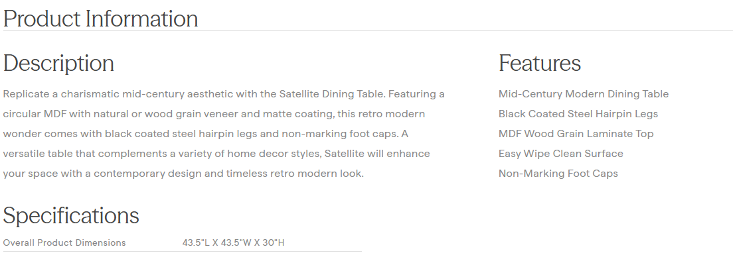The image size is (733, 267).
Task: Click "natural or wood grain veneer" in the description
Action: [161, 114]
